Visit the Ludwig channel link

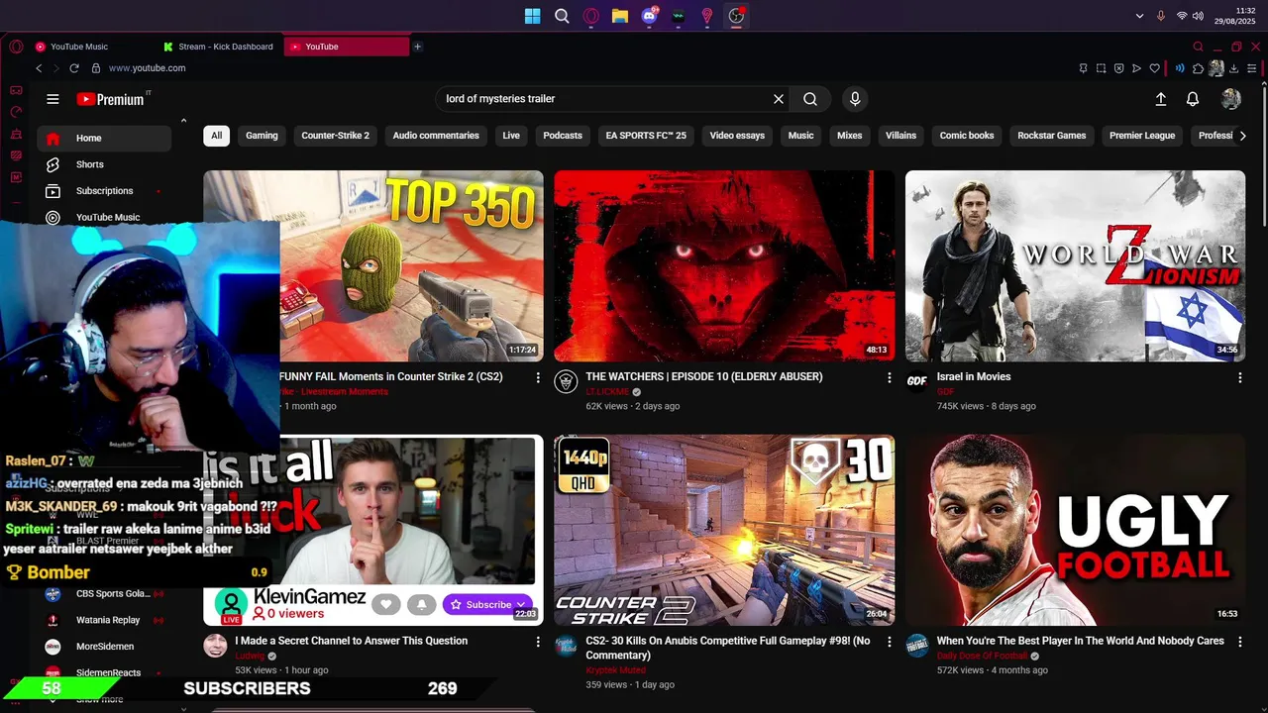pos(250,656)
